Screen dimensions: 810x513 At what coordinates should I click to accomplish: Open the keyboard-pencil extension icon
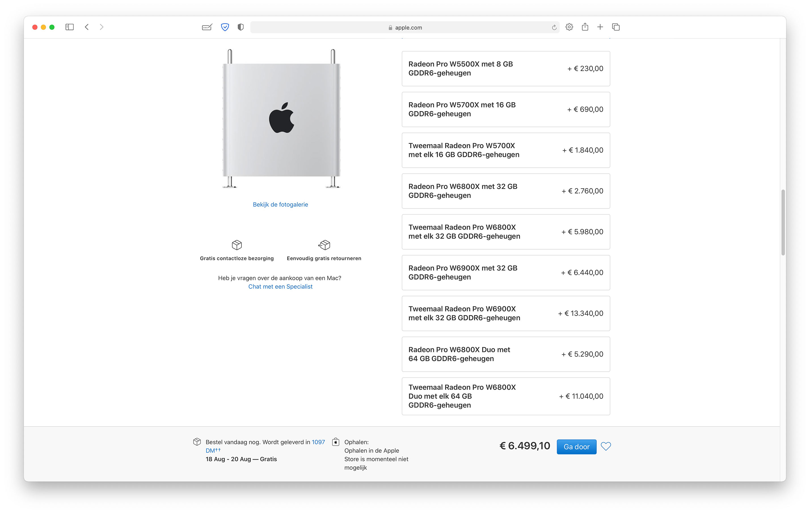(207, 27)
